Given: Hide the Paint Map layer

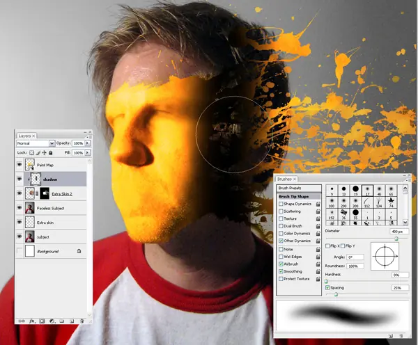Looking at the screenshot, I should 20,165.
